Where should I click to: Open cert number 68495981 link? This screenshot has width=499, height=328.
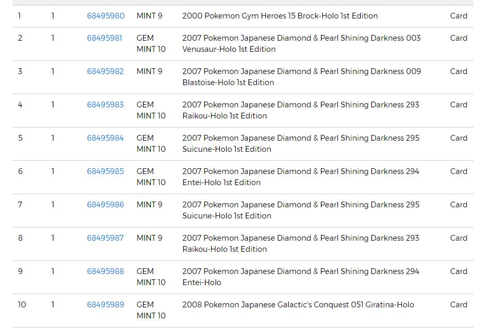(x=104, y=38)
